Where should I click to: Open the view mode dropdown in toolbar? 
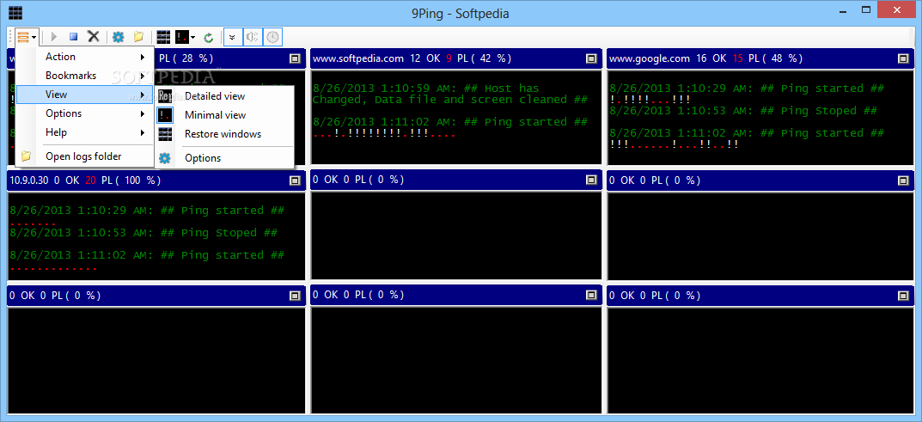(x=186, y=37)
